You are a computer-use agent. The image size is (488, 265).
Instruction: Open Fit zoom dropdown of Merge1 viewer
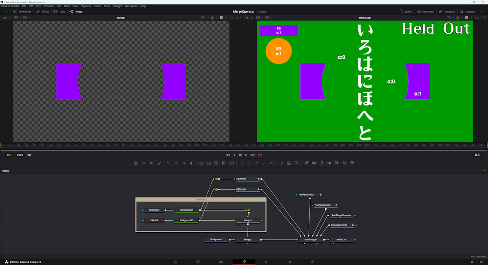click(7, 18)
